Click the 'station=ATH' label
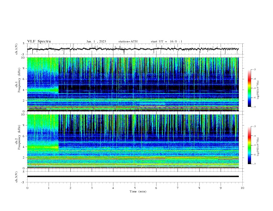273x211 pixels. click(x=128, y=41)
